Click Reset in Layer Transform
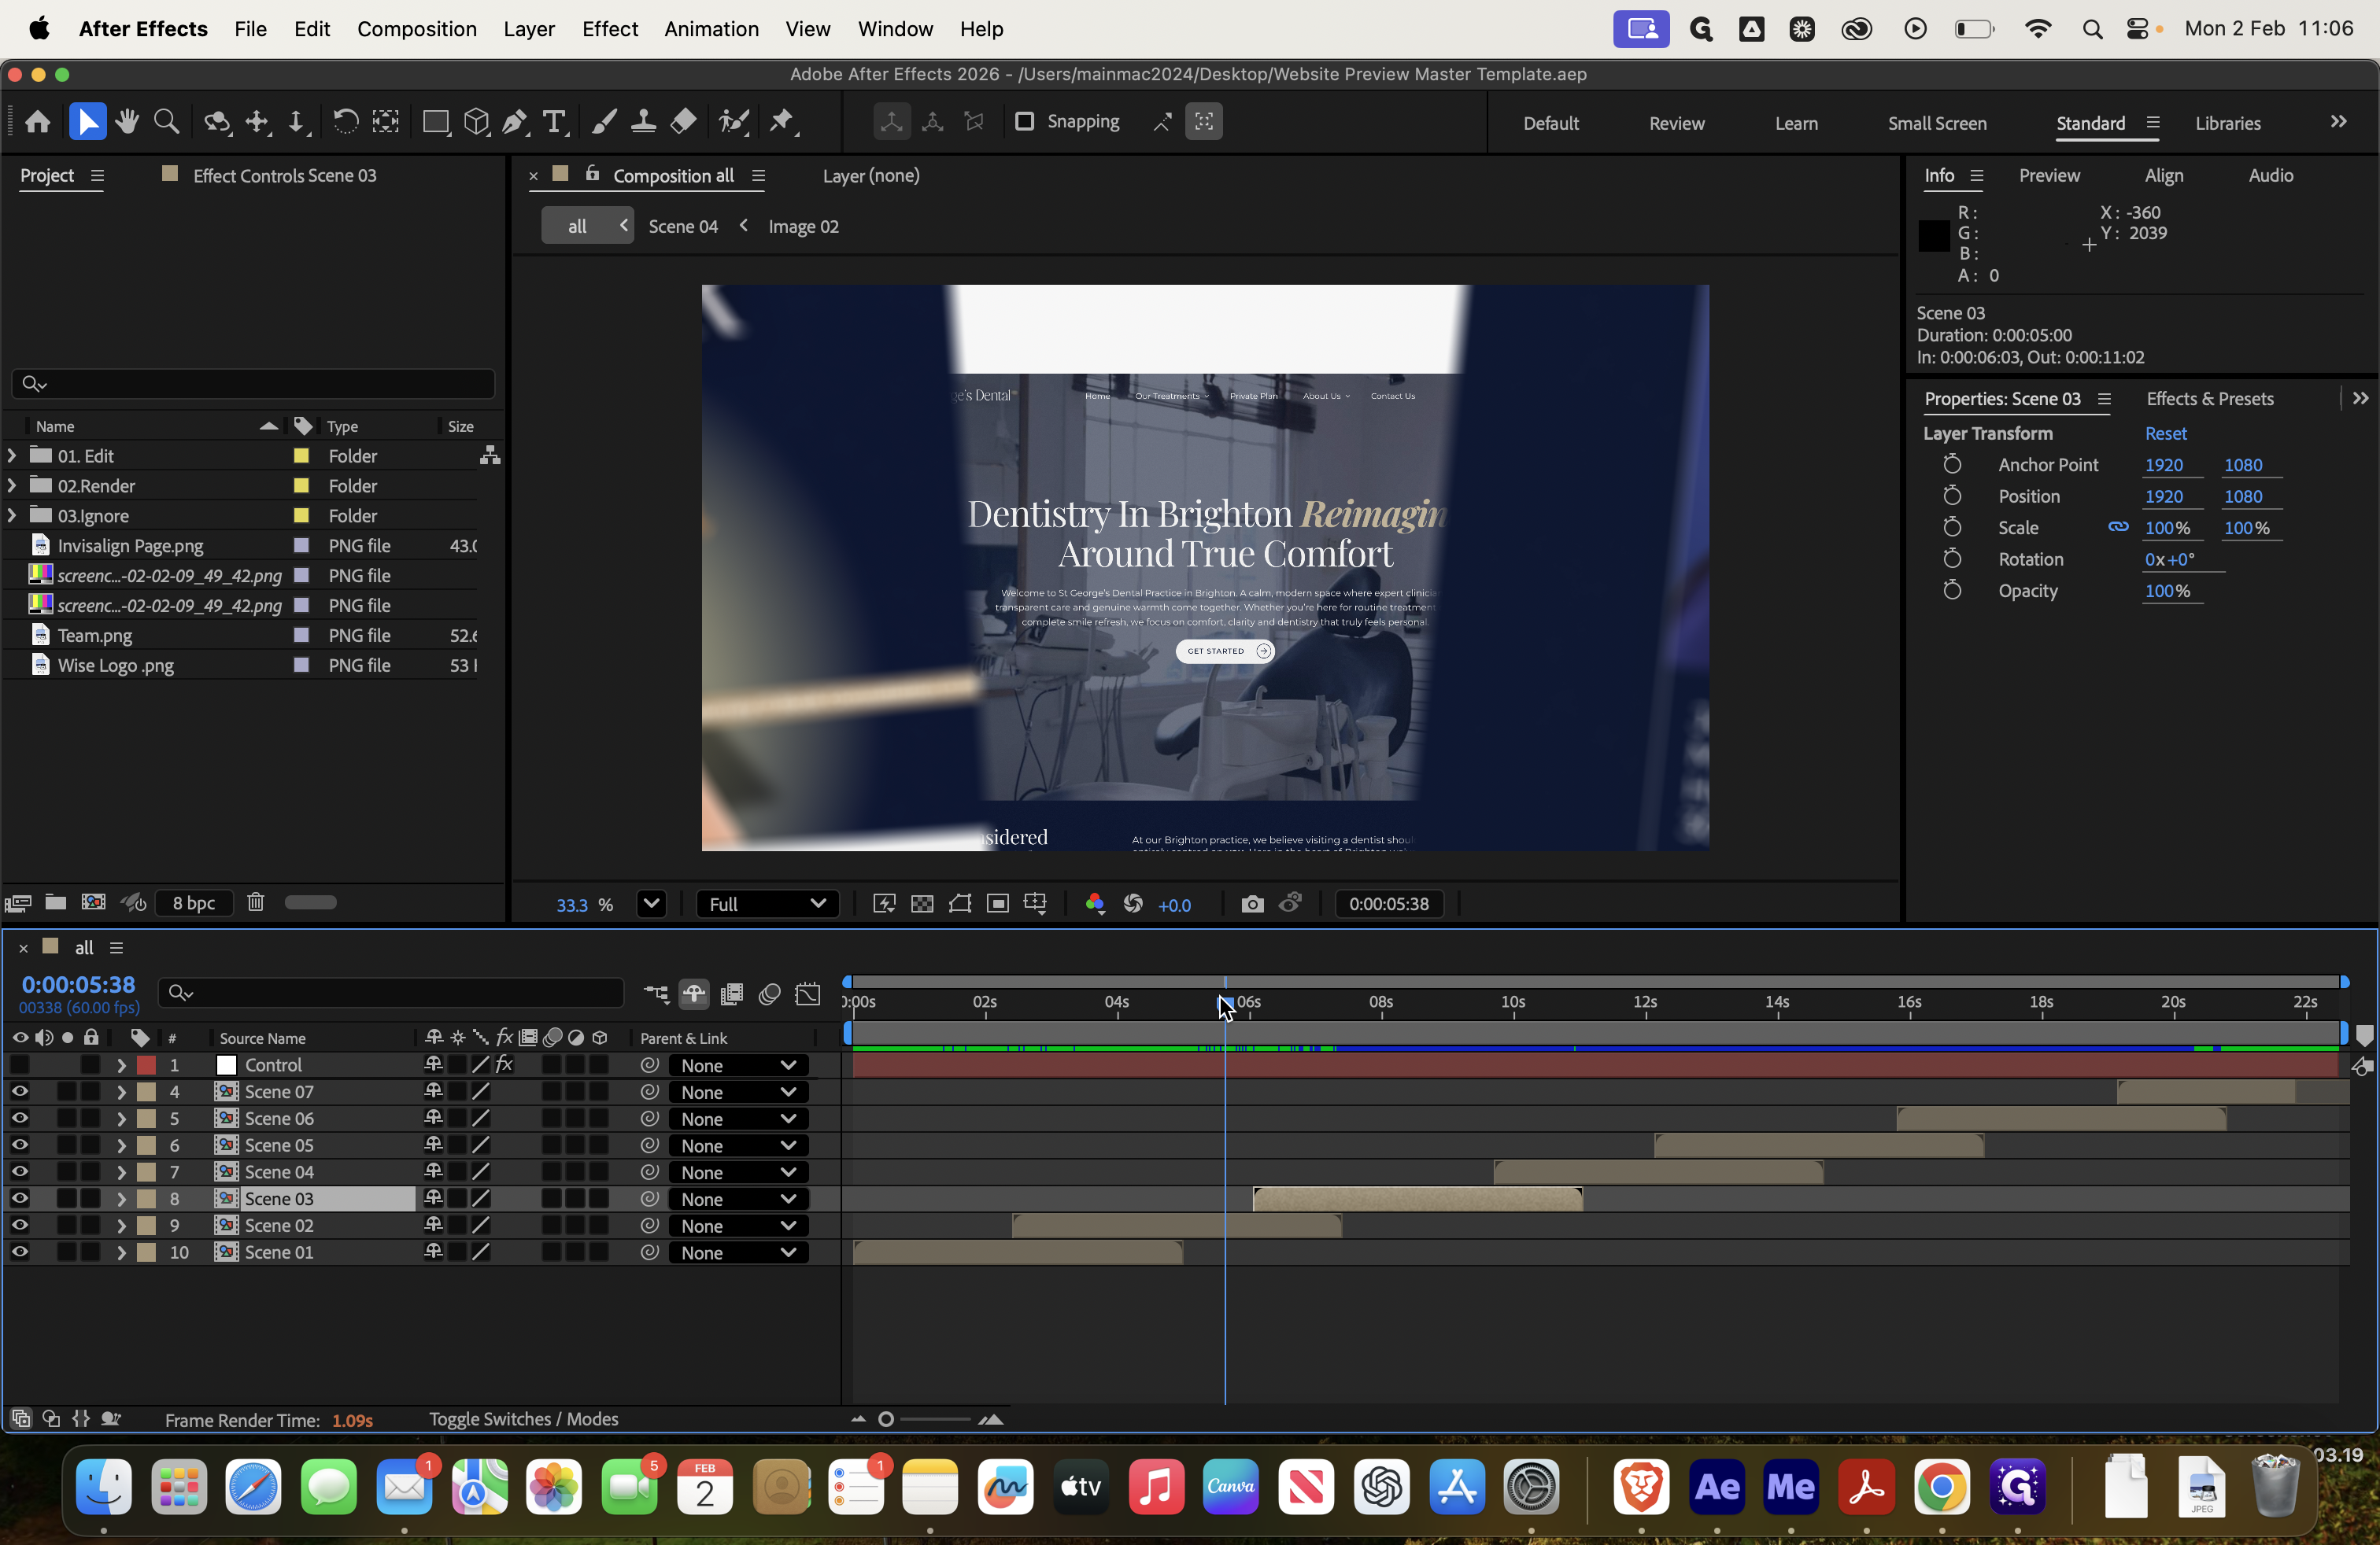The height and width of the screenshot is (1545, 2380). [2165, 433]
